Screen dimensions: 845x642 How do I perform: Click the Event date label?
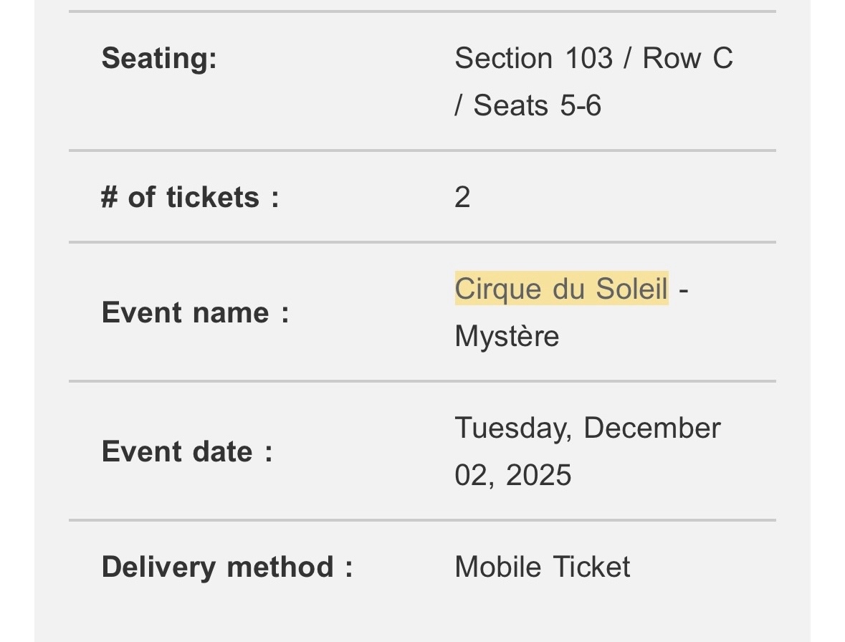click(x=187, y=451)
